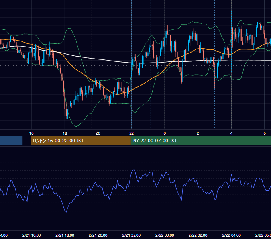The image size is (271, 239).
Task: Click hour label 22 on the price chart axis
Action: pyautogui.click(x=132, y=133)
